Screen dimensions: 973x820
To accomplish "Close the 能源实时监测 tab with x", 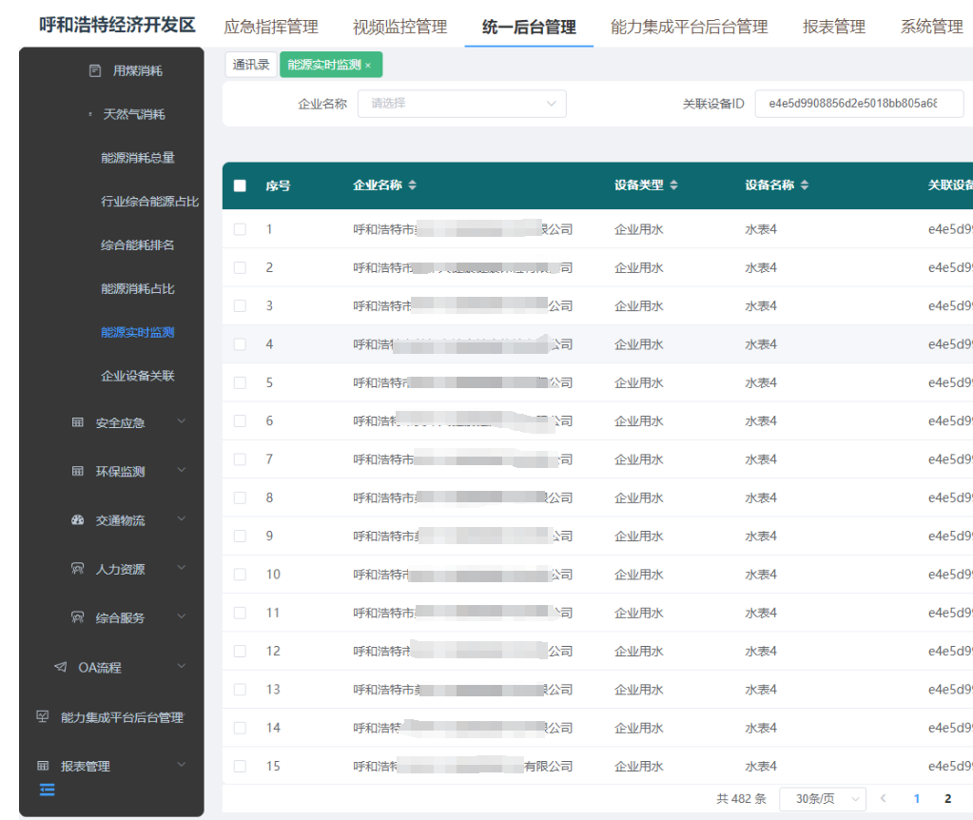I will pos(368,66).
